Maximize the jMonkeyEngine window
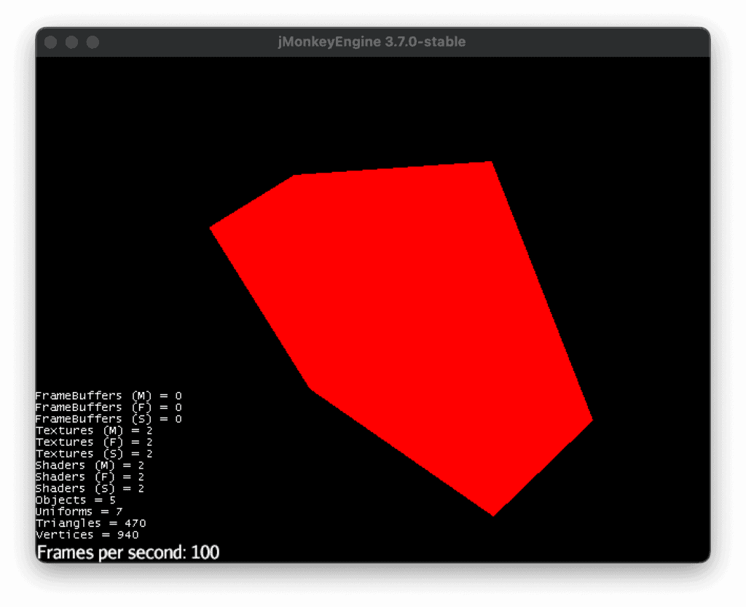746x607 pixels. (93, 42)
